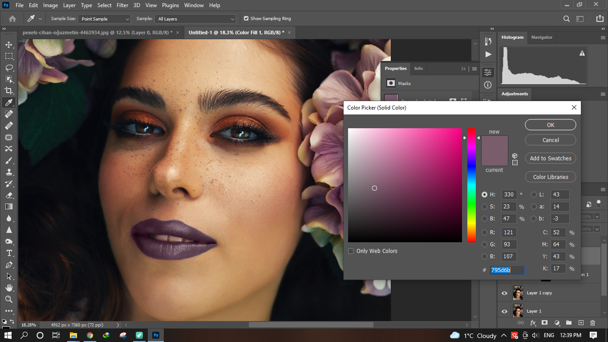The image size is (608, 342).
Task: Open the Sample All Layers dropdown
Action: pyautogui.click(x=195, y=19)
